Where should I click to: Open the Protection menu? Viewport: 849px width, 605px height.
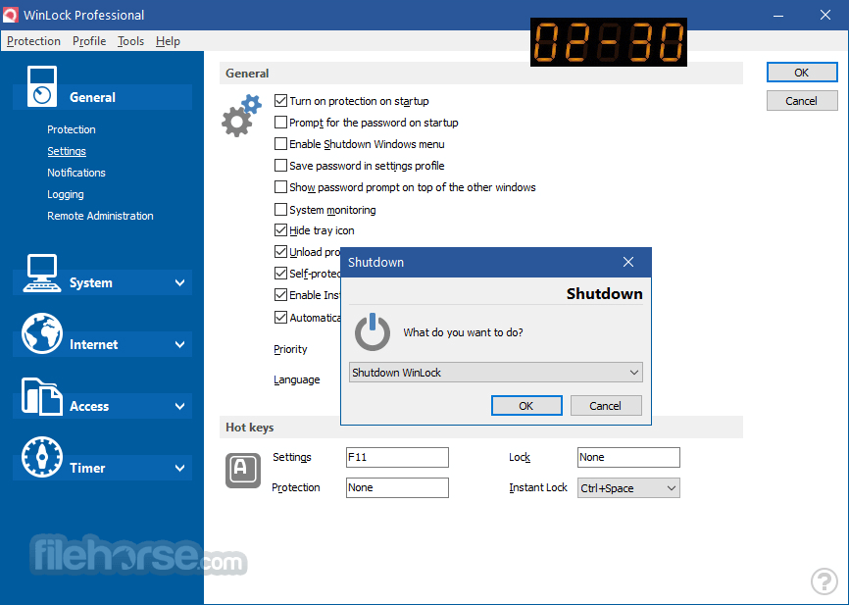pyautogui.click(x=33, y=41)
